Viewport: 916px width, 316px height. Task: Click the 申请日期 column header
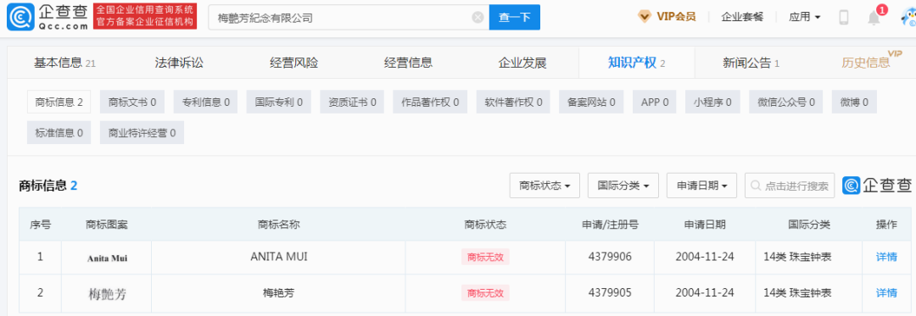(x=705, y=225)
